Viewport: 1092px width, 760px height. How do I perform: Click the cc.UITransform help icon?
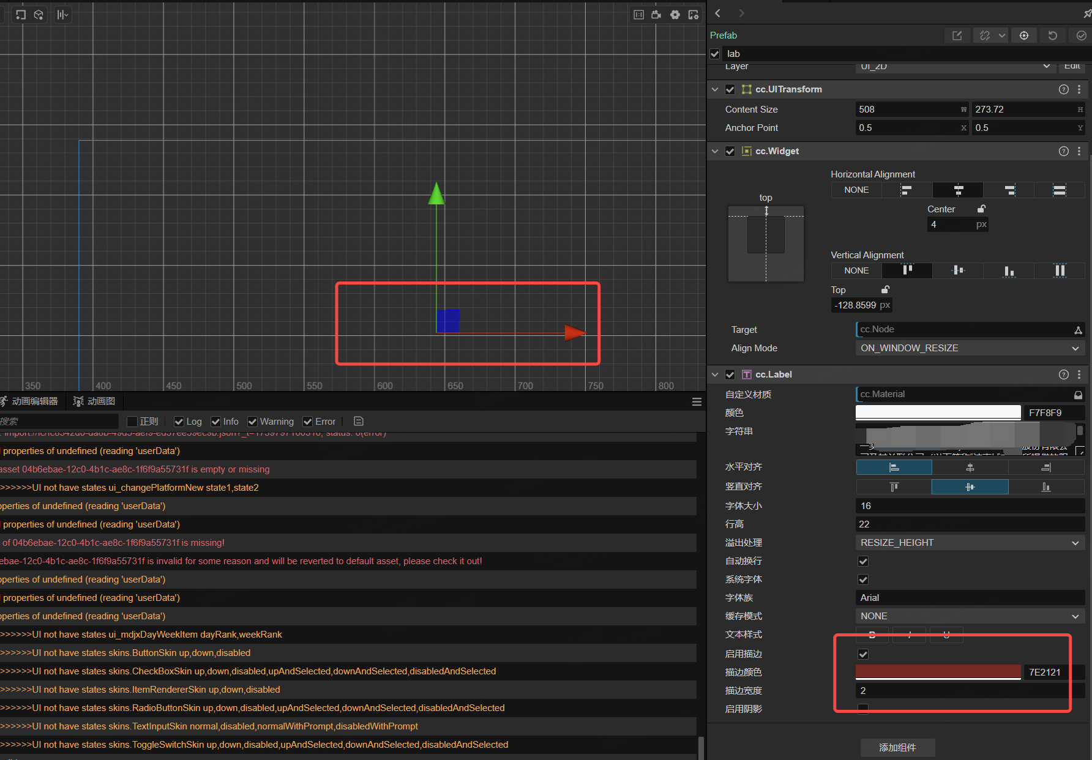(1064, 89)
